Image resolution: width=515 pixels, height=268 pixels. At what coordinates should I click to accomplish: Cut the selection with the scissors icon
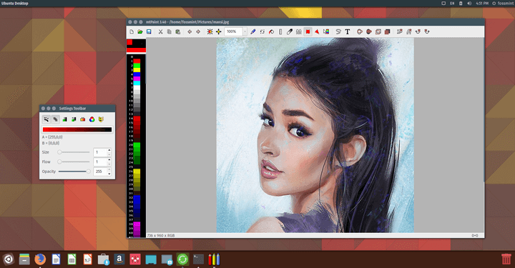click(x=161, y=32)
